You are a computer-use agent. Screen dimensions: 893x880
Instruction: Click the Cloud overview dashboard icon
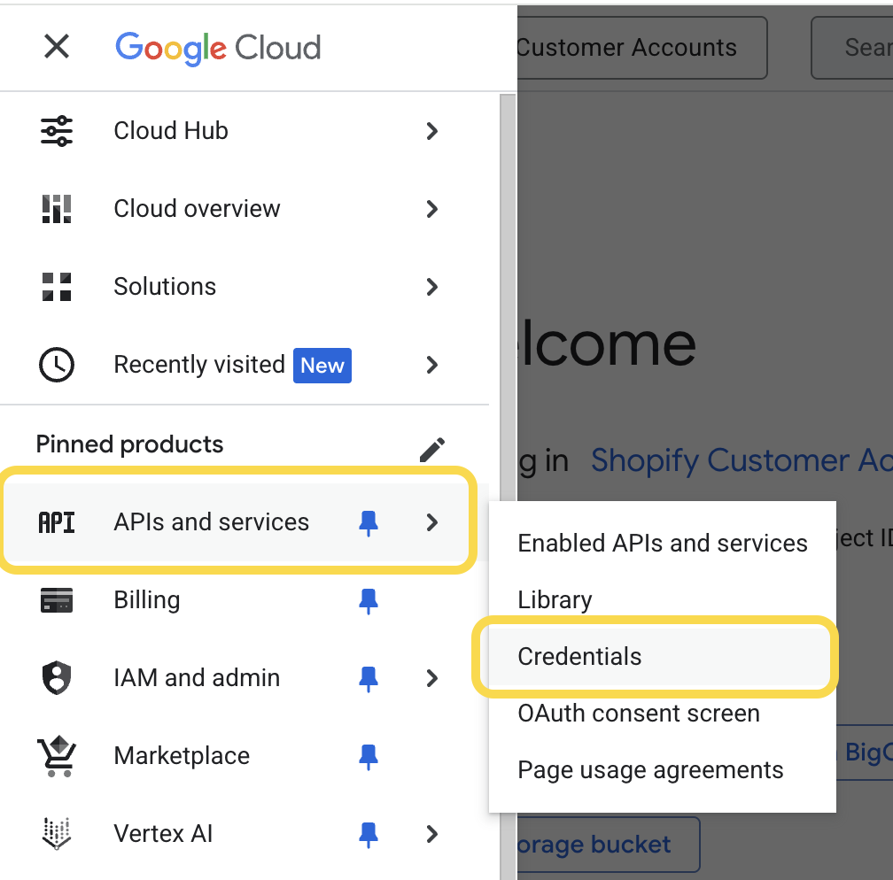(57, 209)
